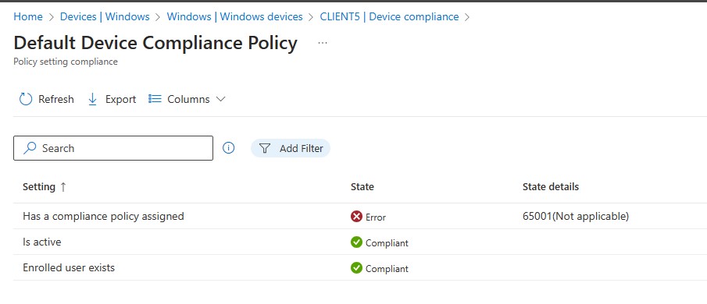The width and height of the screenshot is (707, 304).
Task: Expand the Columns dropdown chevron
Action: pyautogui.click(x=220, y=99)
